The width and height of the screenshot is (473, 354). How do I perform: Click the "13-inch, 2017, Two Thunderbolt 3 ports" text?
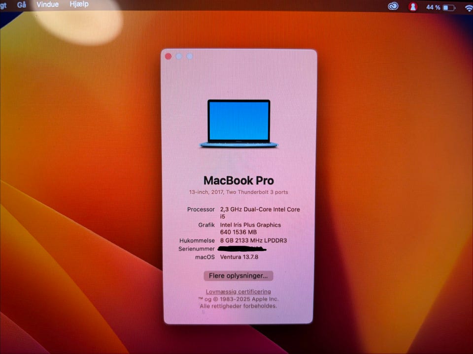pos(238,192)
